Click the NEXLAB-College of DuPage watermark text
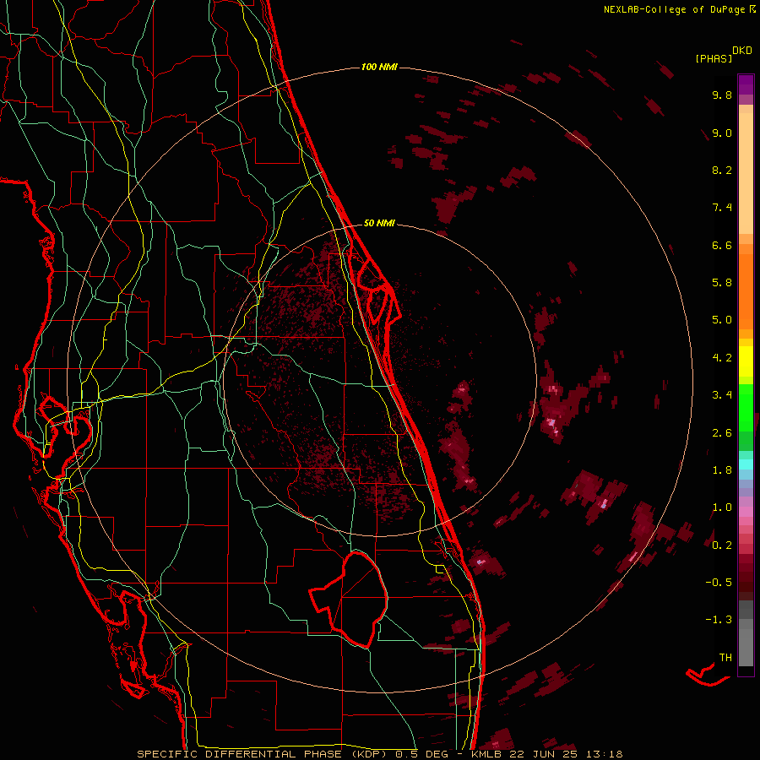The height and width of the screenshot is (760, 760). click(x=675, y=9)
